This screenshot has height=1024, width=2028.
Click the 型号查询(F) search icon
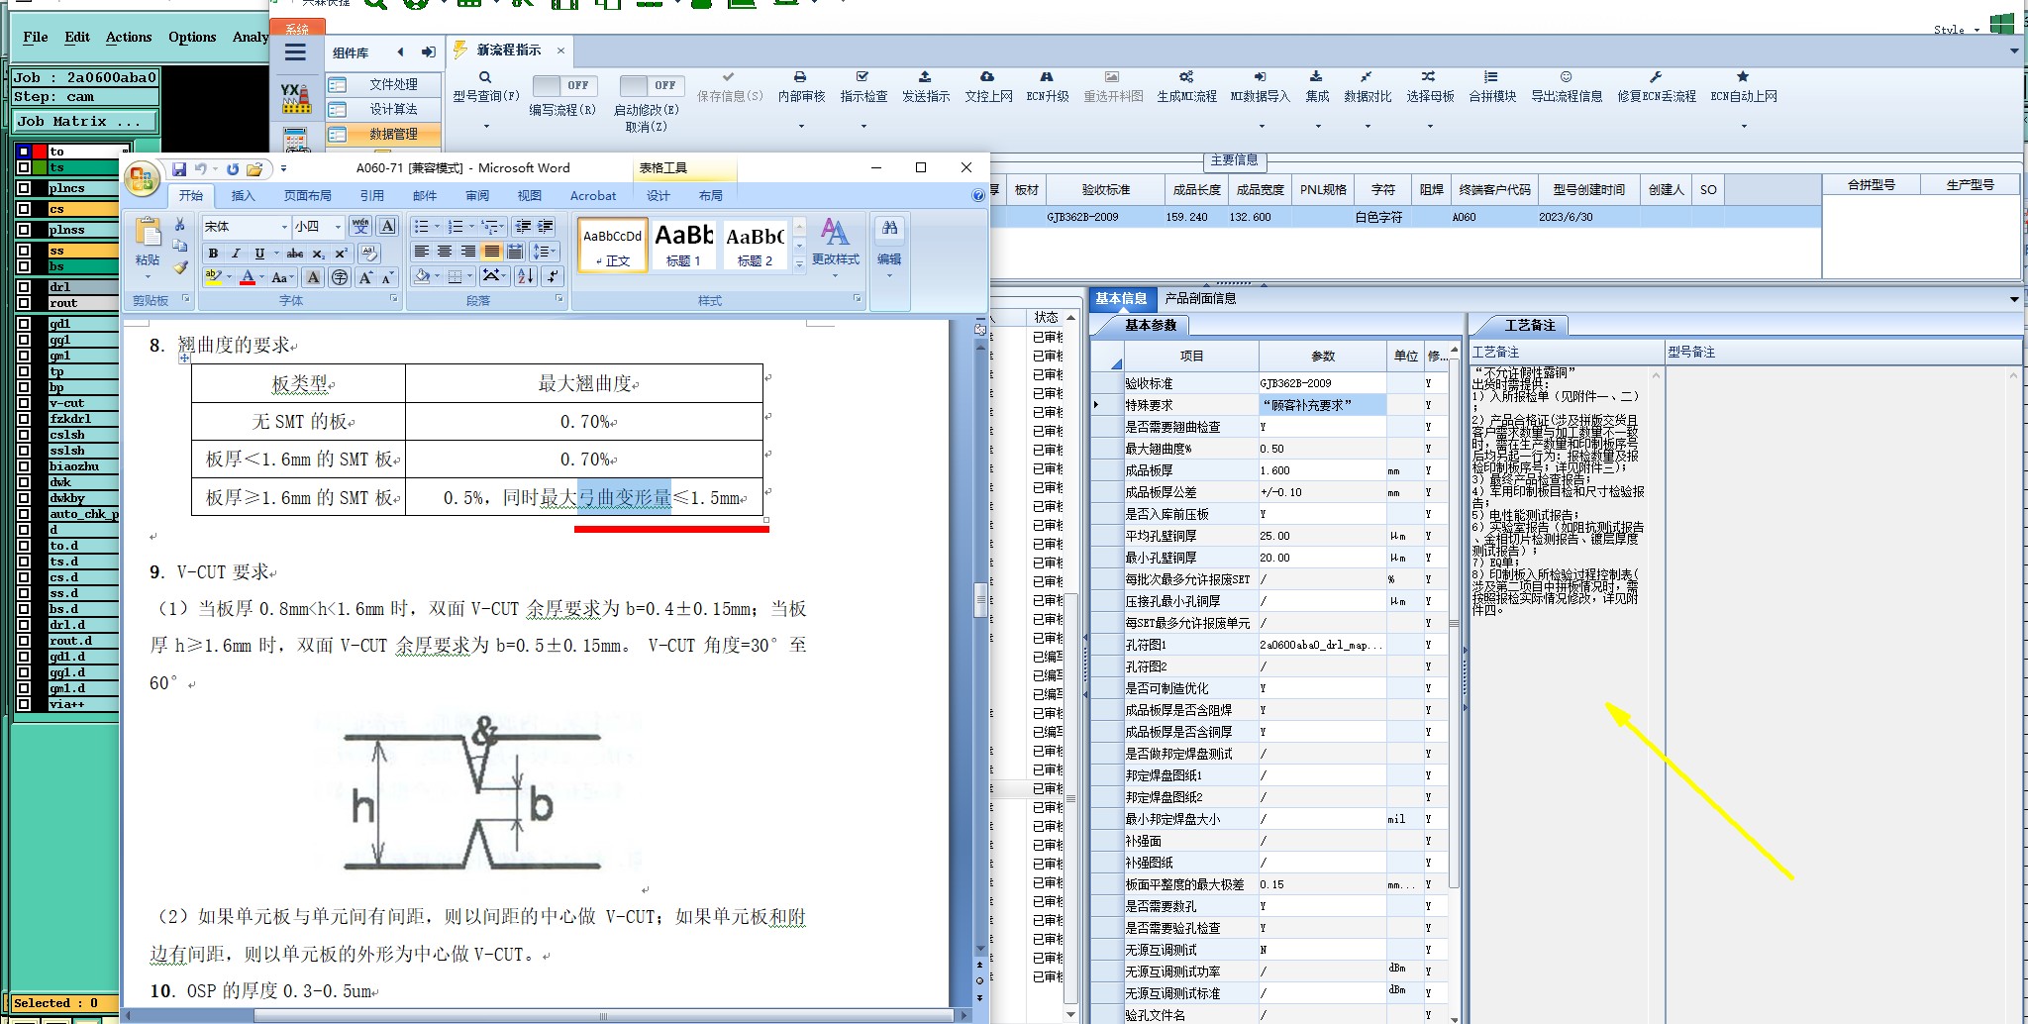[x=485, y=77]
